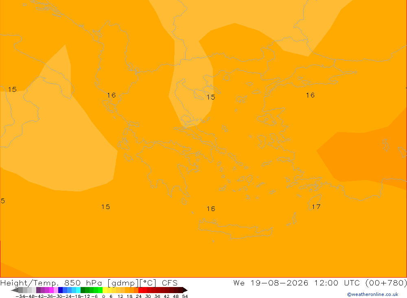Click the 17 temperature label near Rhodes
This screenshot has height=298, width=407.
tap(316, 207)
